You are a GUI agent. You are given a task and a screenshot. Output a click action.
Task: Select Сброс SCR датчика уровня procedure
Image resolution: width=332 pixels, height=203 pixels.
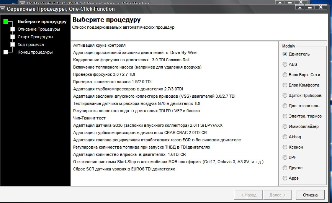coord(124,169)
